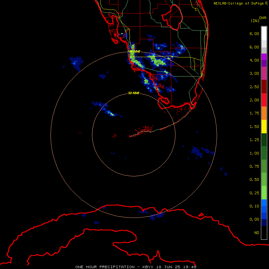
Task: Click the ND legend label
Action: coord(257,233)
